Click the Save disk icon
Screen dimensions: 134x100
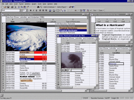tap(8, 7)
